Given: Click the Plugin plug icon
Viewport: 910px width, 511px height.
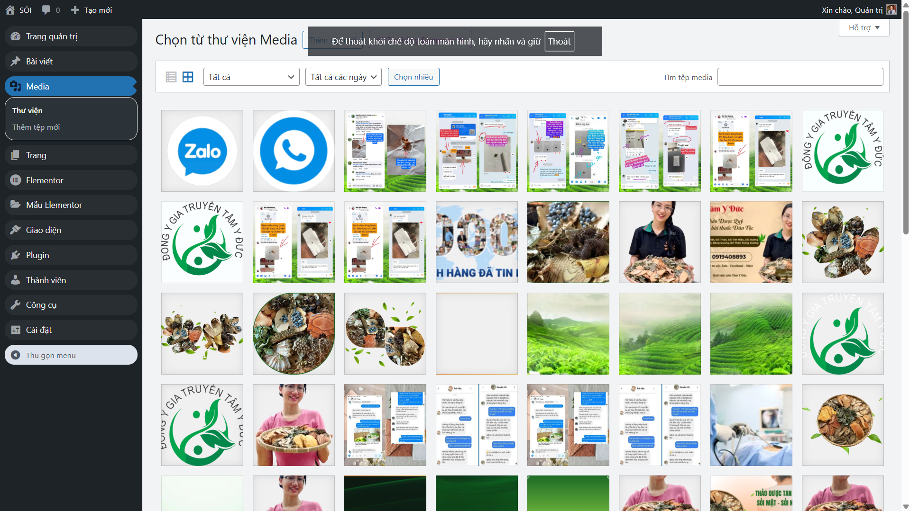Looking at the screenshot, I should pyautogui.click(x=16, y=255).
